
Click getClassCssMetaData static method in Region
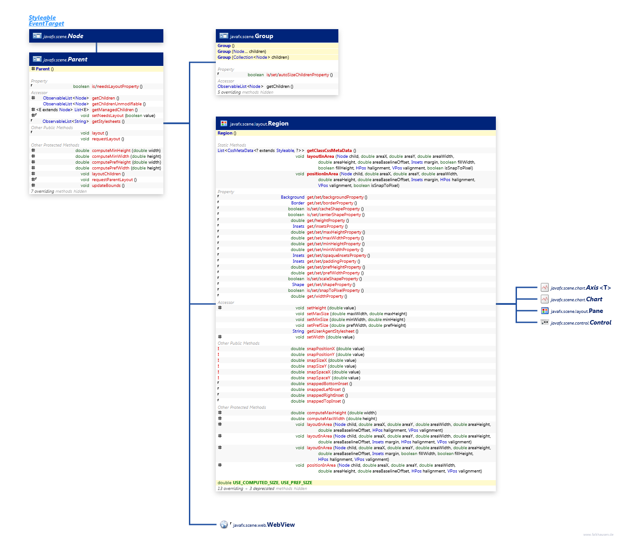click(329, 151)
